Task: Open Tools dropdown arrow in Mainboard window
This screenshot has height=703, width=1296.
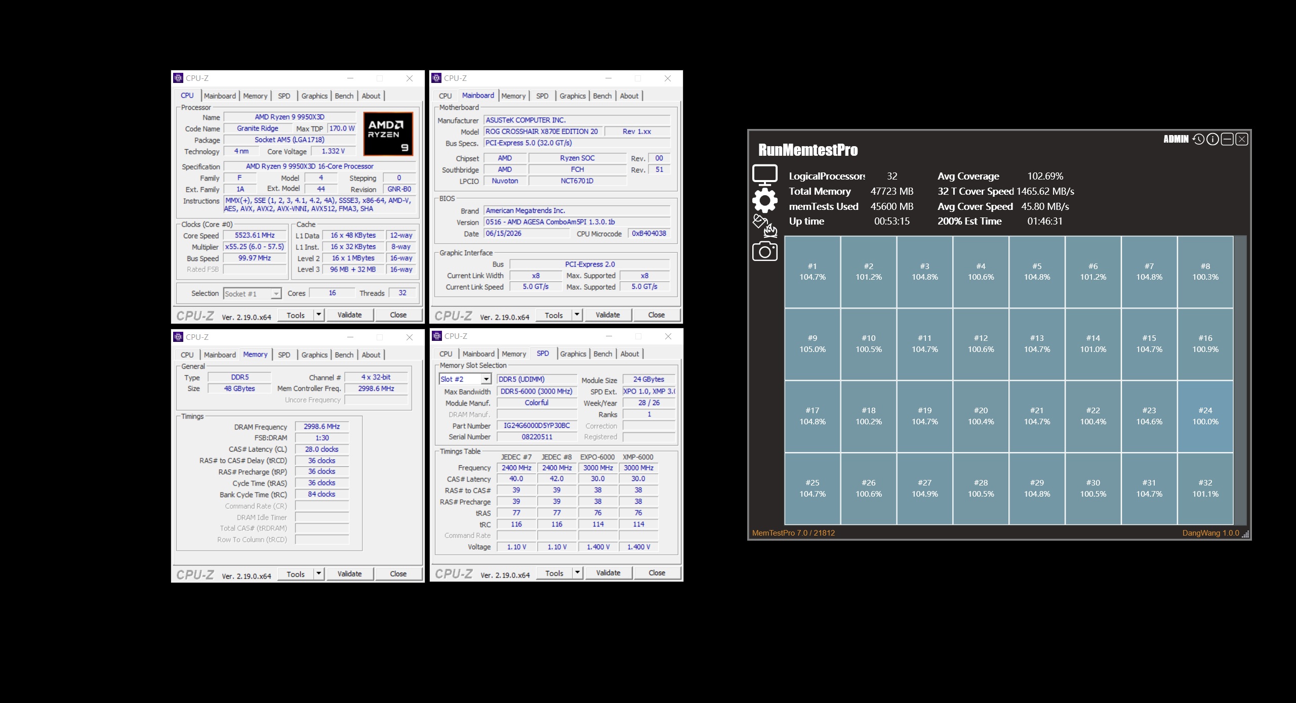Action: [577, 315]
